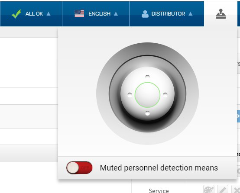
Task: Click the joystick's left direction dot
Action: coord(130,95)
